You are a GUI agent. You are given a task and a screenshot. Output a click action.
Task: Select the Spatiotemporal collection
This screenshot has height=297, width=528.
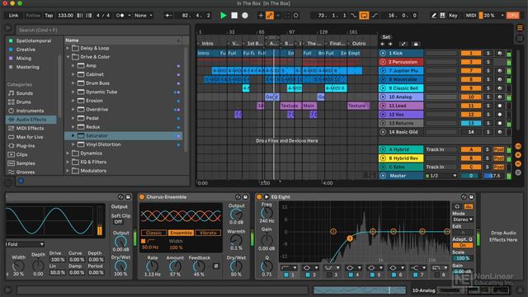(34, 40)
